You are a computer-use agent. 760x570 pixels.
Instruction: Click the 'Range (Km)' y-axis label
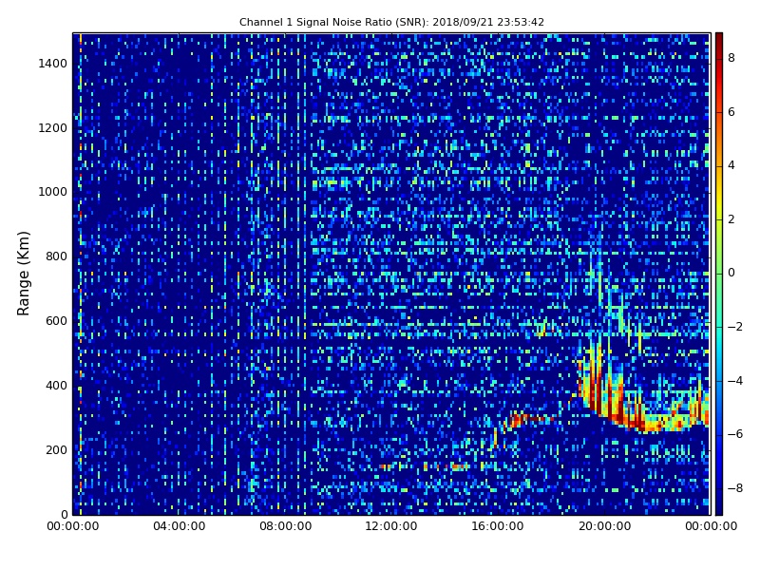(x=23, y=274)
